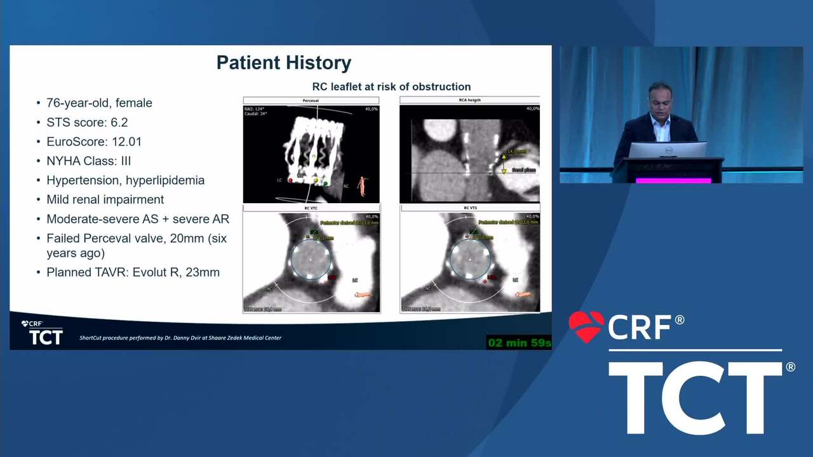
Task: Click the 'RCA heigth' panel header
Action: point(469,101)
